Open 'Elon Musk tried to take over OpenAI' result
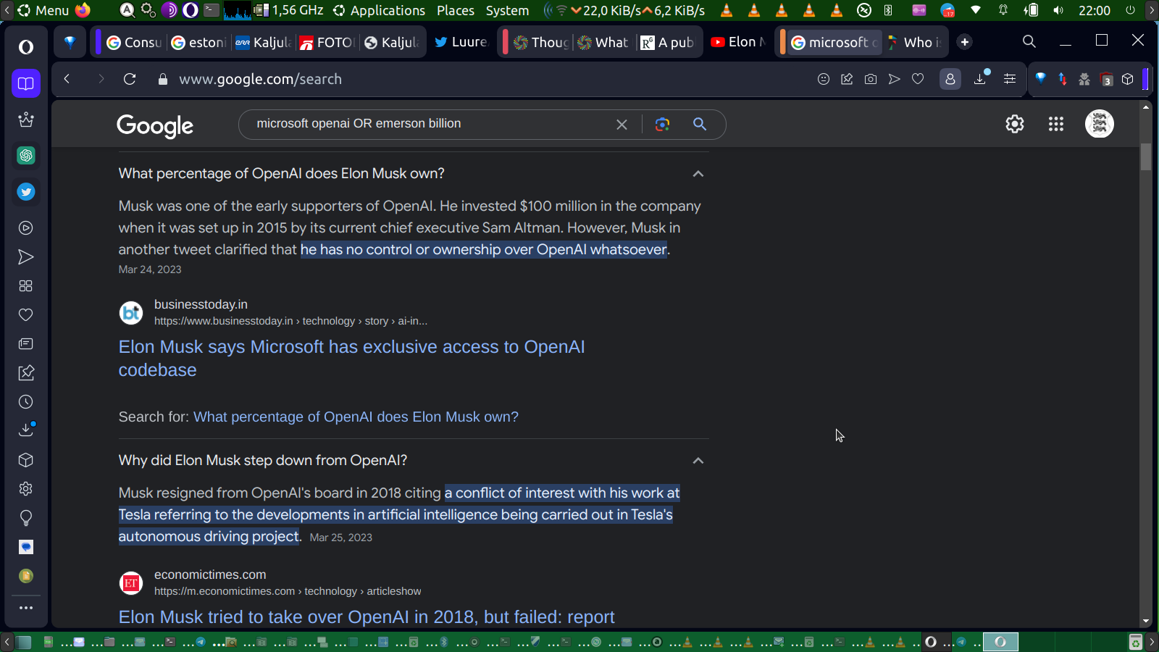The image size is (1159, 652). coord(367,617)
